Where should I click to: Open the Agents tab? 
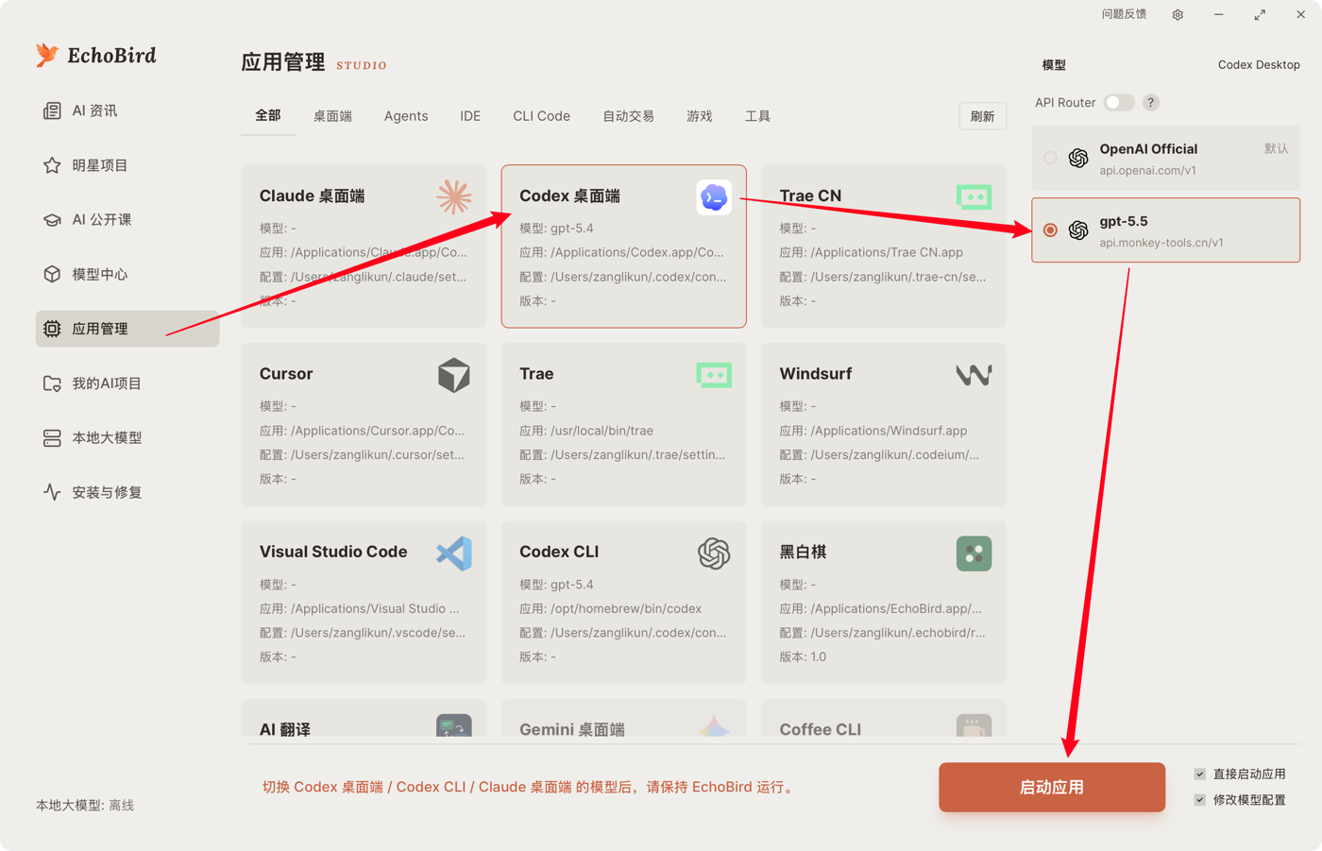pos(406,116)
